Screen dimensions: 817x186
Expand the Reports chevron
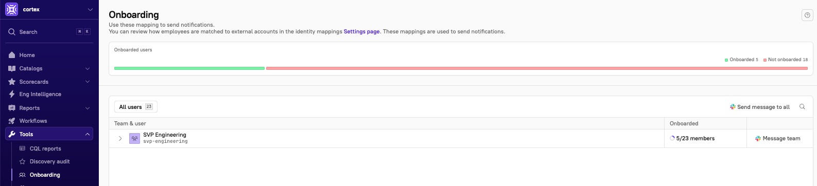tap(88, 108)
